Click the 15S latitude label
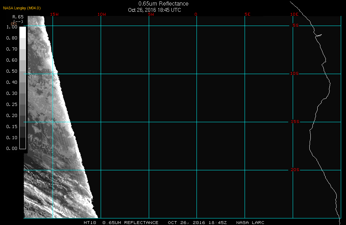Viewport: 346px width, 225px height. (x=294, y=122)
